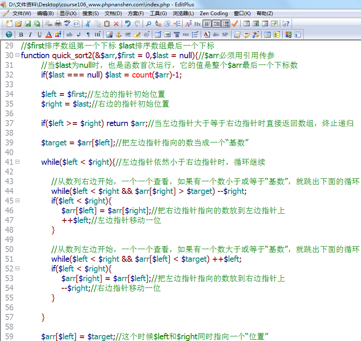The width and height of the screenshot is (361, 341).
Task: Redo with the grey arrow icon
Action: click(137, 24)
